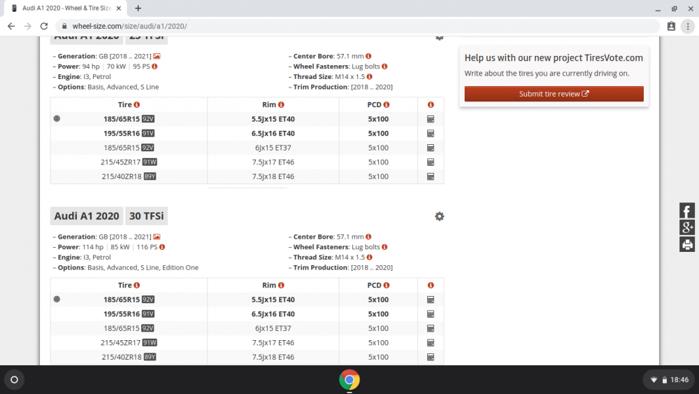Open calculator for 215/45ZR17 row in 30 TFSi table

[430, 342]
